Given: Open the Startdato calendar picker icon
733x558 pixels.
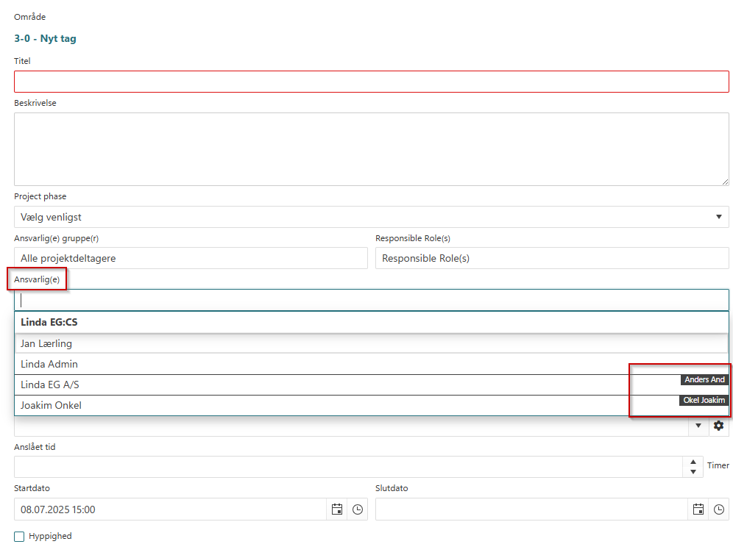Looking at the screenshot, I should point(337,509).
